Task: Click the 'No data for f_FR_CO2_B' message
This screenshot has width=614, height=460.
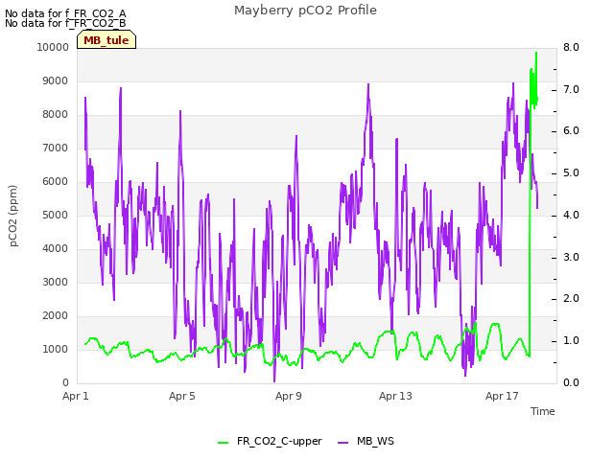Action: [x=65, y=23]
